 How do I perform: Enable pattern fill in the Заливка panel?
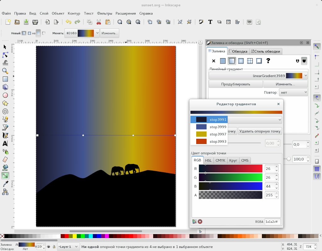[x=250, y=61]
